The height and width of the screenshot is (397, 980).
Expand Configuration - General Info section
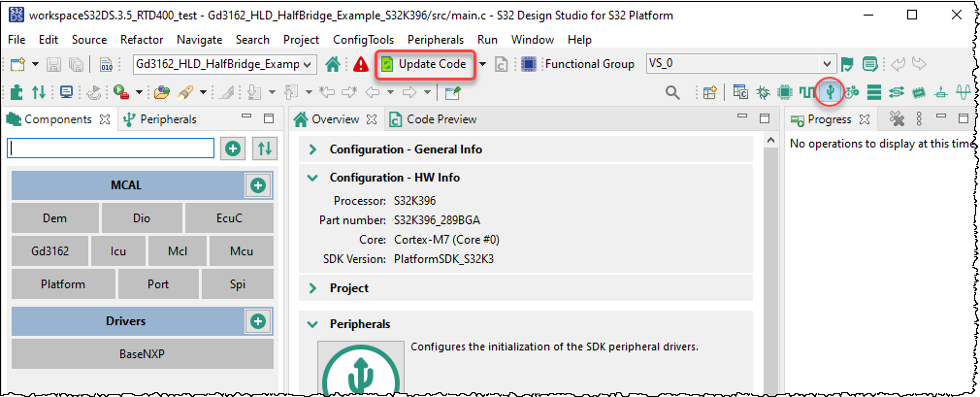[x=312, y=149]
